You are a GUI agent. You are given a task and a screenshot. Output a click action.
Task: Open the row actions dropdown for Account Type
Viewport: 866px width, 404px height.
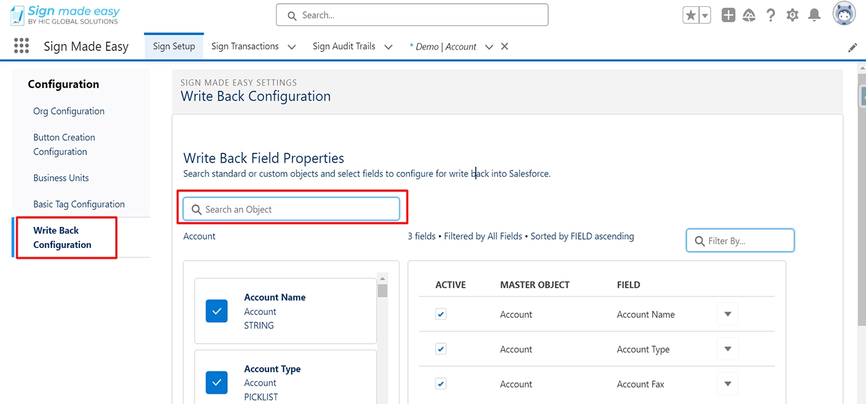click(728, 349)
